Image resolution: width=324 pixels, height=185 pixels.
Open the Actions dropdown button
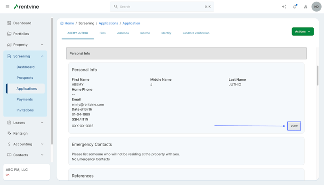(x=303, y=31)
